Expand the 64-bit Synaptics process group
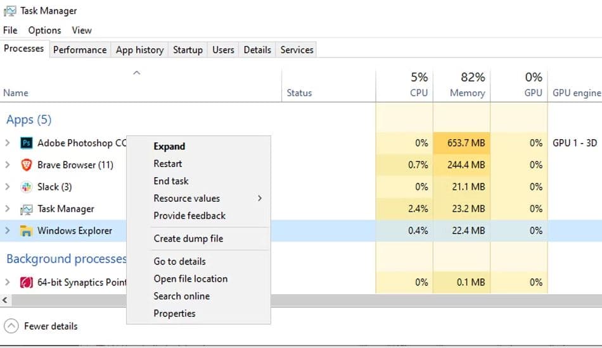 8,282
